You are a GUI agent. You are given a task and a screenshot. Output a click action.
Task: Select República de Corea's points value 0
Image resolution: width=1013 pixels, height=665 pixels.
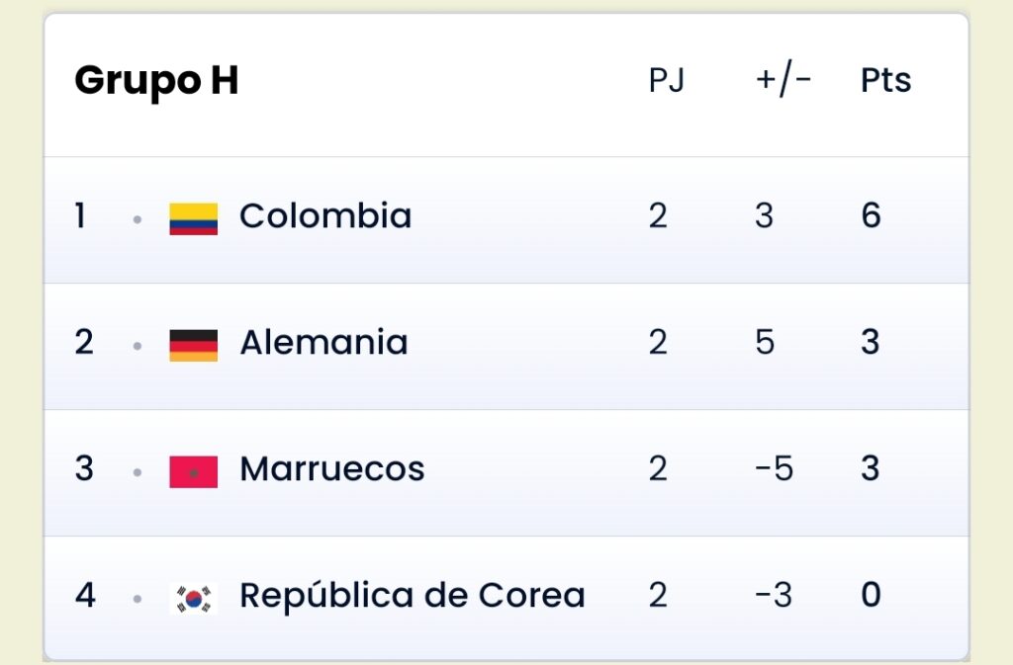pyautogui.click(x=871, y=595)
